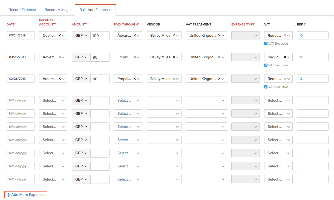Clear Bailey Miles vendor in first row
This screenshot has width=334, height=200.
tap(174, 36)
